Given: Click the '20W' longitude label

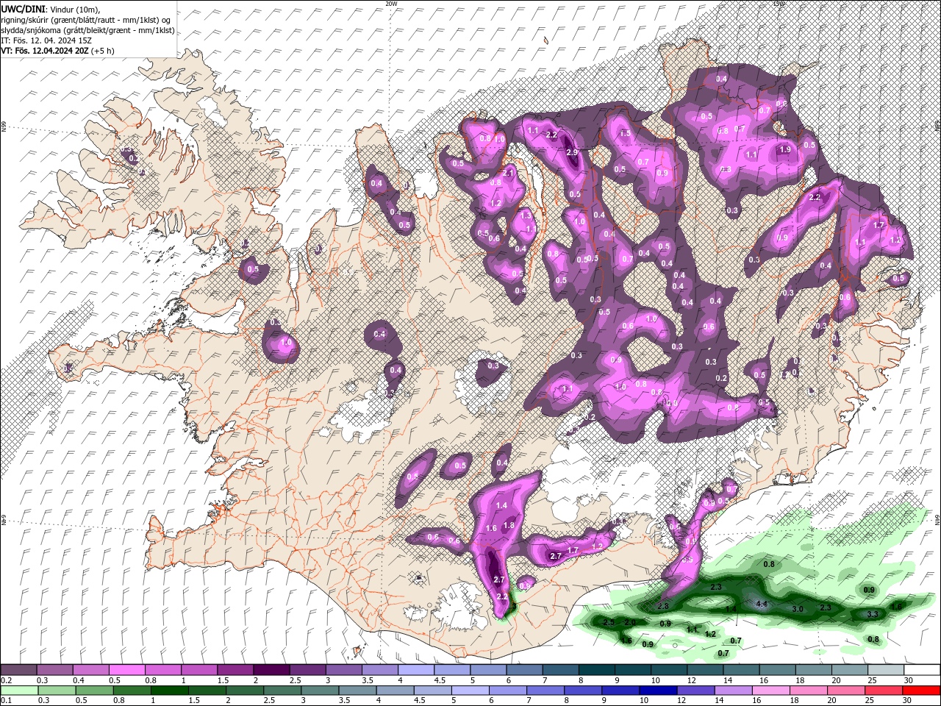Looking at the screenshot, I should coord(391,4).
